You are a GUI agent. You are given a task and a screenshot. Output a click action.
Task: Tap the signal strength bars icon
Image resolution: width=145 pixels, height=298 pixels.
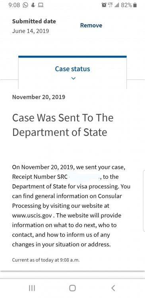tap(117, 5)
